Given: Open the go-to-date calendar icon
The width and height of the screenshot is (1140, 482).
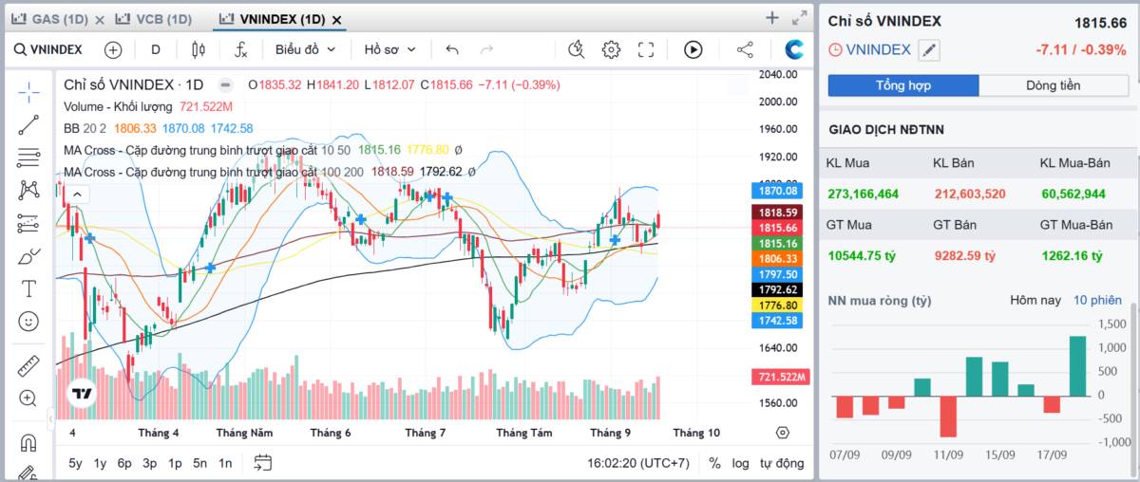Looking at the screenshot, I should [263, 463].
